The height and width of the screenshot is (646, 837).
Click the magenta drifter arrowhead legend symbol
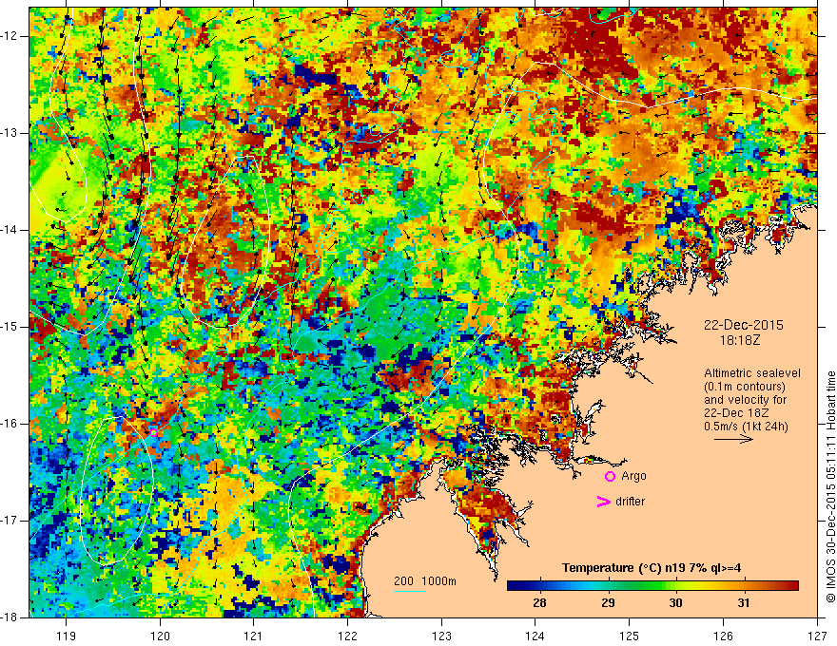pyautogui.click(x=603, y=502)
